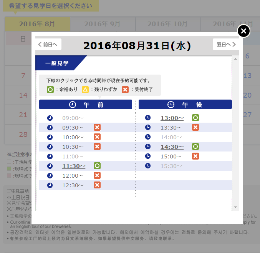This screenshot has width=260, height=253.
Task: Click scrollbar down arrow in popup
Action: pyautogui.click(x=235, y=207)
